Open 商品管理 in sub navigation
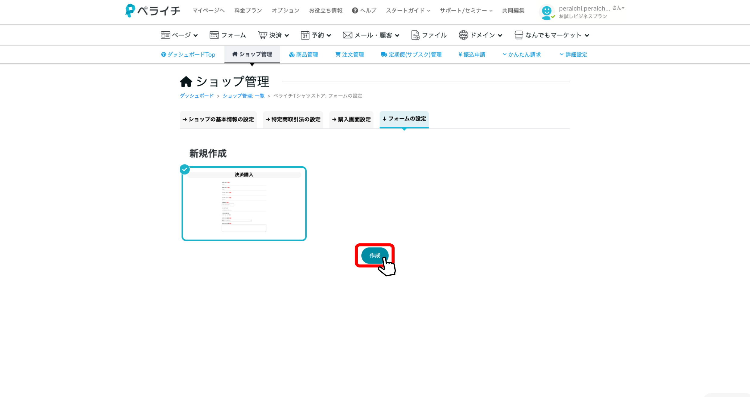 (x=304, y=55)
